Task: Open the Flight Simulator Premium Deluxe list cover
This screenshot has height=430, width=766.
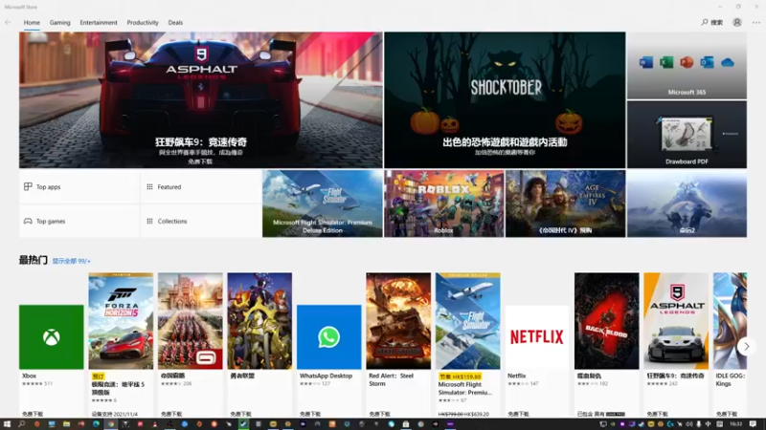Action: coord(467,321)
